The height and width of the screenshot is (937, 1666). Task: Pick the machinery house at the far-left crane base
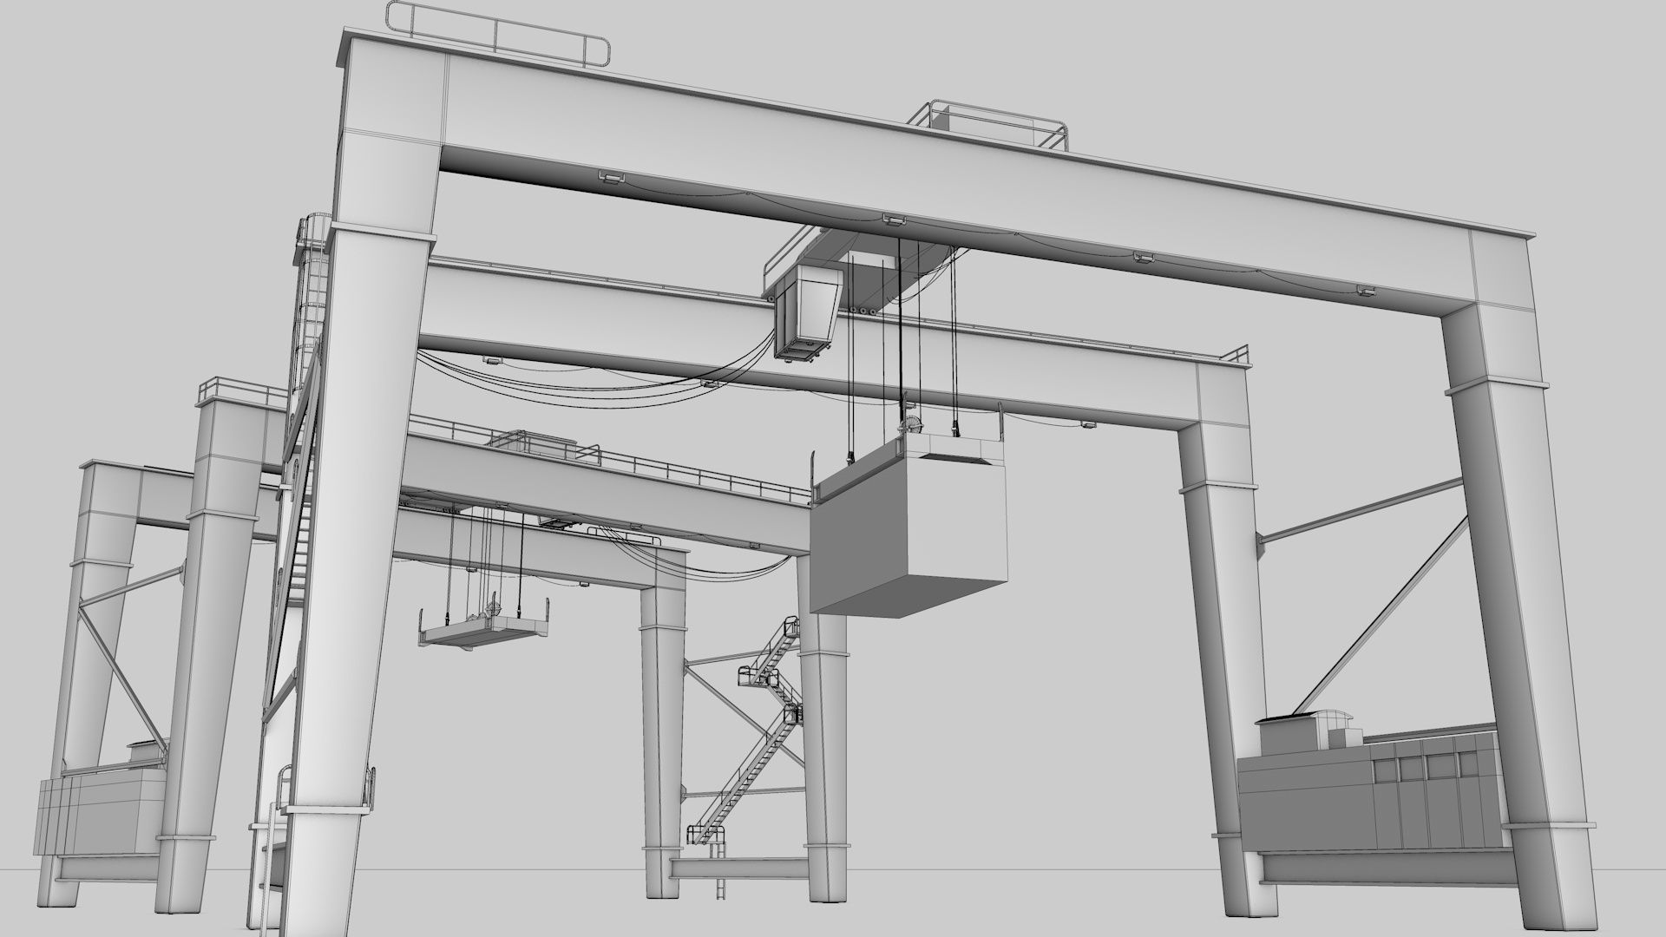coord(101,811)
